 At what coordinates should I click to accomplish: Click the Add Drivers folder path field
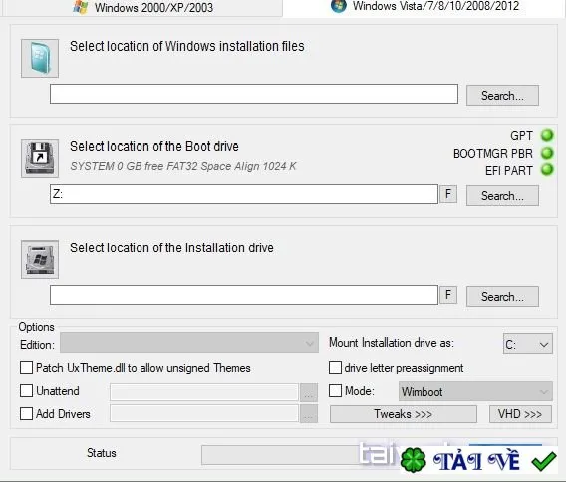point(204,414)
